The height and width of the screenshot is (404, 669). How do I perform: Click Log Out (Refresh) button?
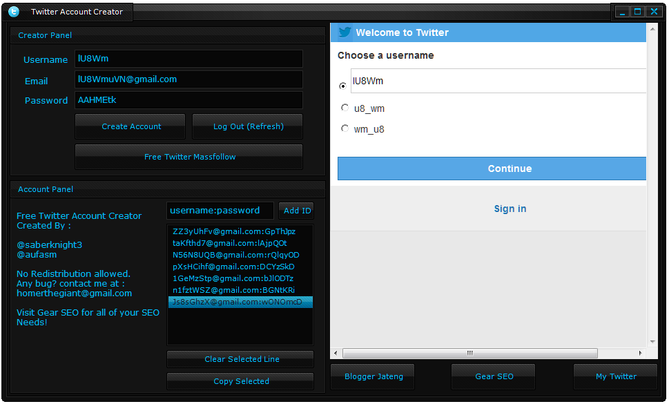pos(248,126)
